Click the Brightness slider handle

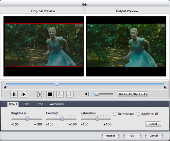(27, 119)
